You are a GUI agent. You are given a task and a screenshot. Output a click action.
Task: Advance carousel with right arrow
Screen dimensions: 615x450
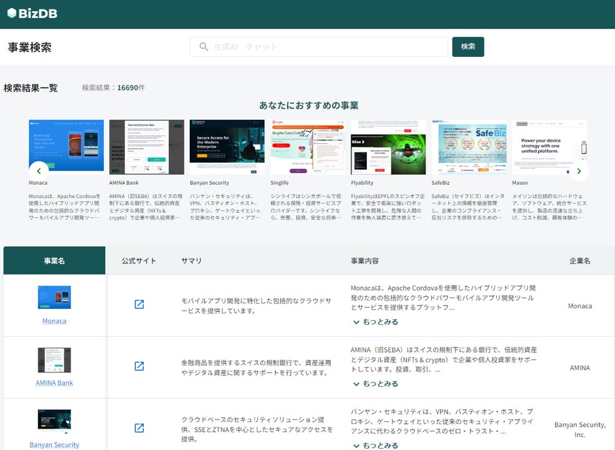[x=579, y=171]
